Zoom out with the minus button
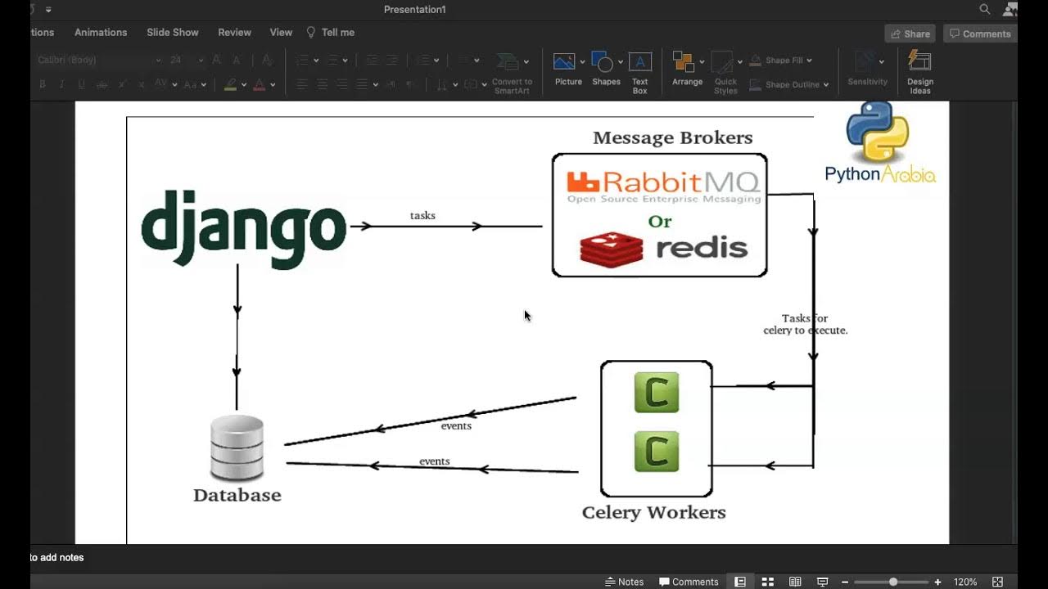The width and height of the screenshot is (1048, 589). (845, 582)
